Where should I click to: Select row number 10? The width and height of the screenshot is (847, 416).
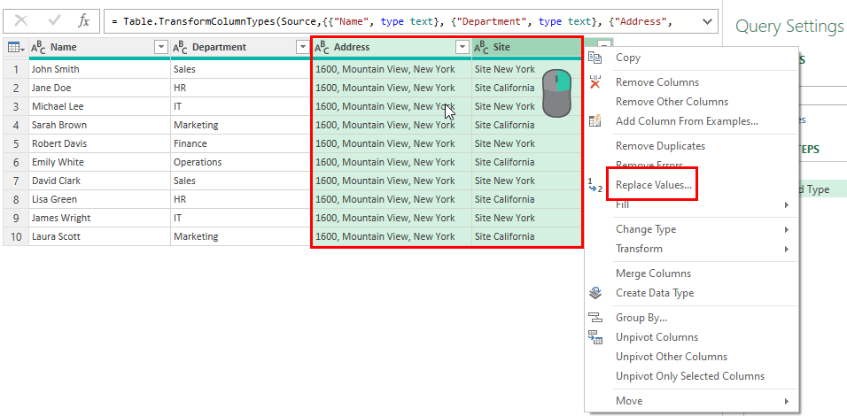click(16, 237)
